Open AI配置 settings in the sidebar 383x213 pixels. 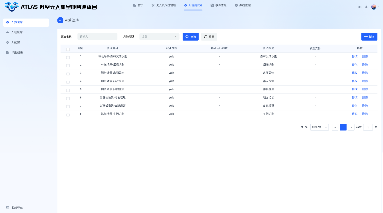[15, 42]
